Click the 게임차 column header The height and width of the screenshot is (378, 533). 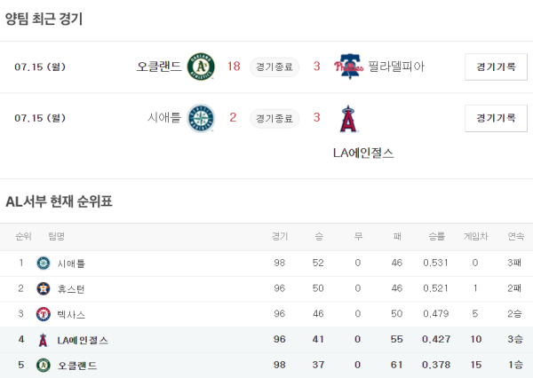475,236
